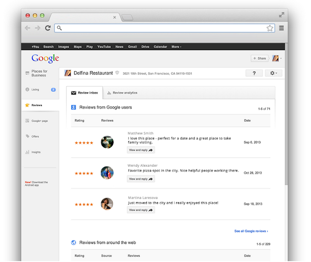Viewport: 311px width, 262px height.
Task: Select the Review inbox tab
Action: tap(85, 93)
